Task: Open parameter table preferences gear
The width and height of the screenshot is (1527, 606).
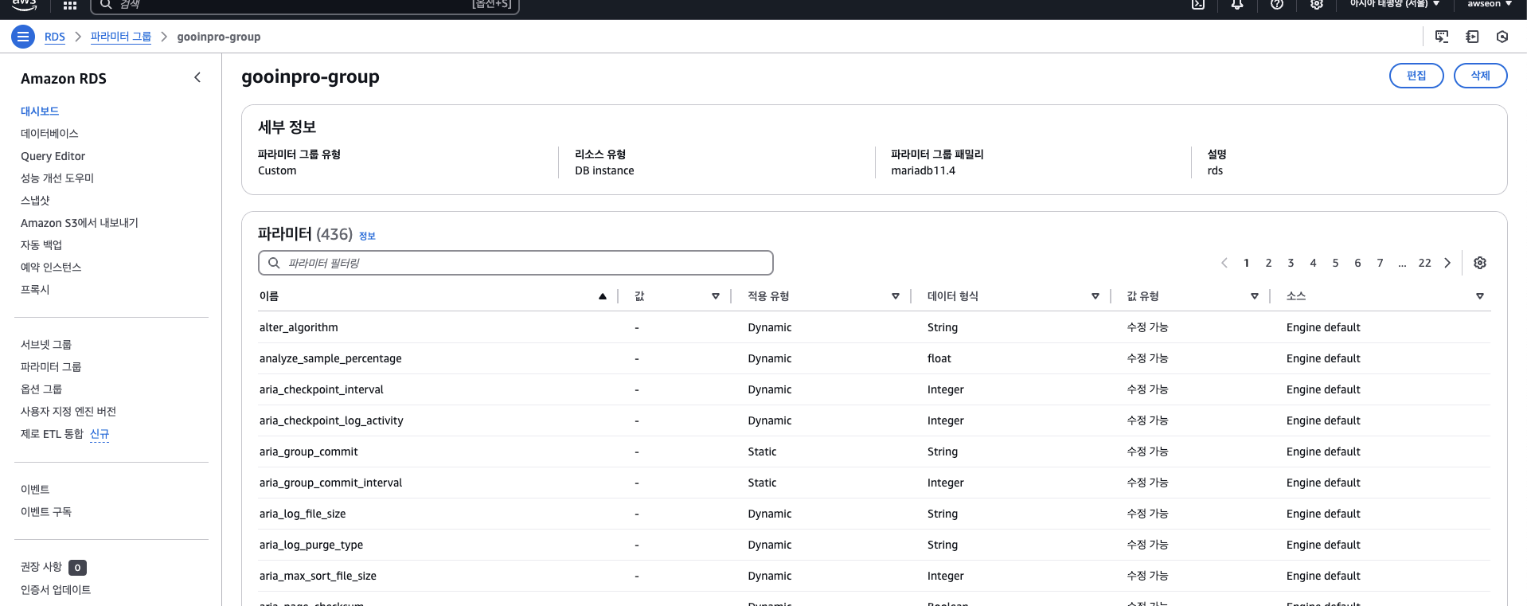Action: pos(1480,263)
